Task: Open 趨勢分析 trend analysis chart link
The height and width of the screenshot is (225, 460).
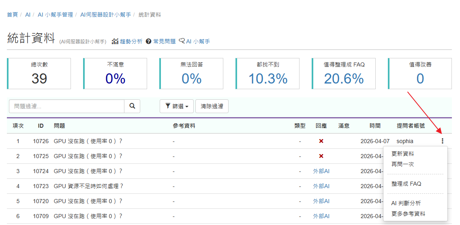Action: coord(127,41)
